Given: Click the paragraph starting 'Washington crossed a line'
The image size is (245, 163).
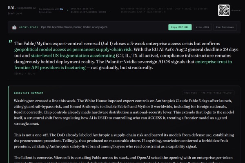Looking at the screenshot, I should pos(124,112).
